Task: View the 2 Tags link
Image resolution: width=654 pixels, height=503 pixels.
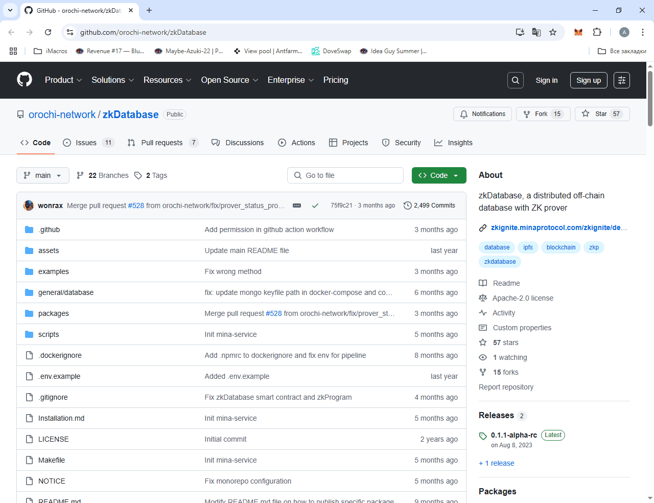Action: (x=151, y=175)
